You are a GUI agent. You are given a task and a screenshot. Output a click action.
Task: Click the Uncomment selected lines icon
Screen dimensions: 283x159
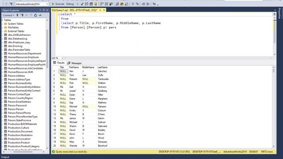pyautogui.click(x=137, y=4)
